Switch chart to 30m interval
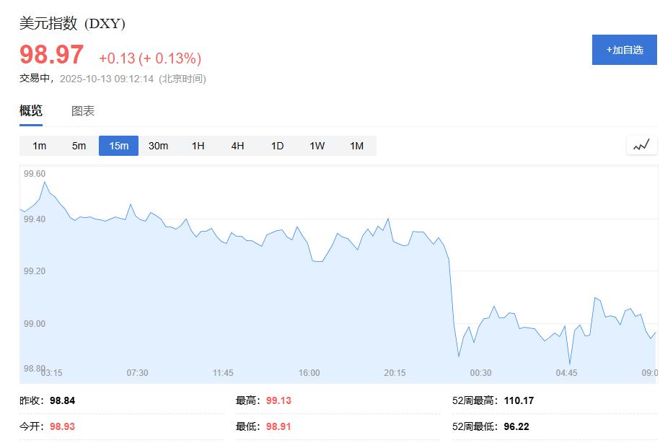The image size is (660, 443). pos(158,145)
